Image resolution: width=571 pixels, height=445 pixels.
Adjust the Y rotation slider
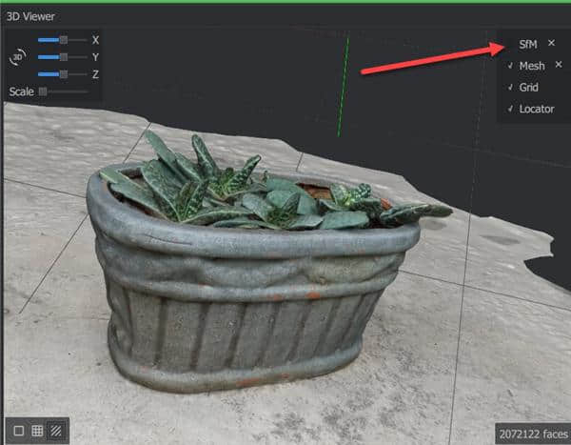(63, 57)
